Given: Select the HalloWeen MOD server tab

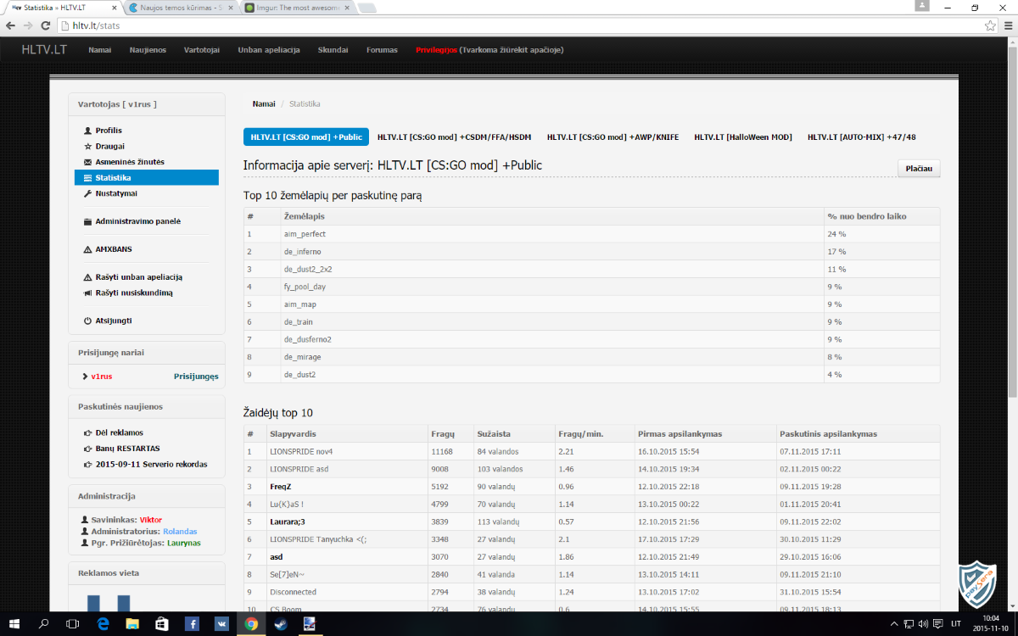Looking at the screenshot, I should pyautogui.click(x=742, y=137).
